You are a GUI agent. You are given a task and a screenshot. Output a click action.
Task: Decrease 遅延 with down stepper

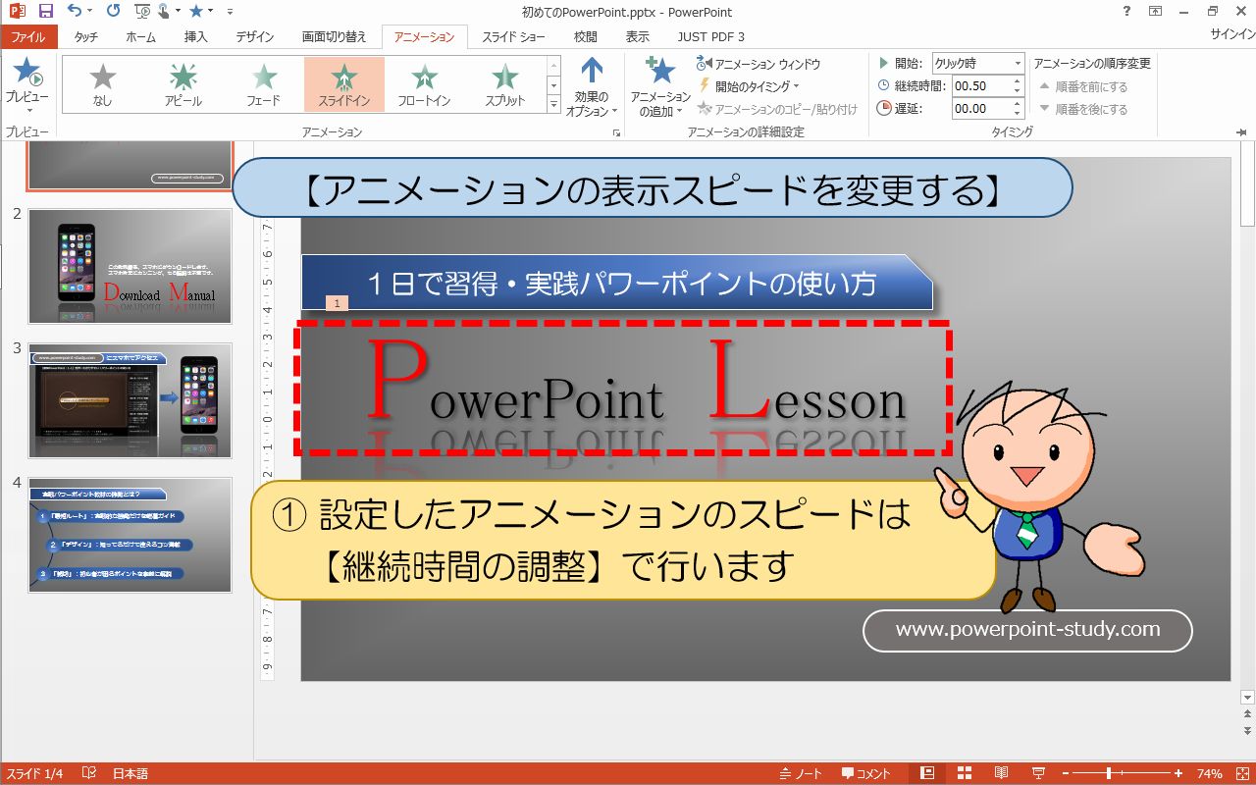click(x=1019, y=113)
